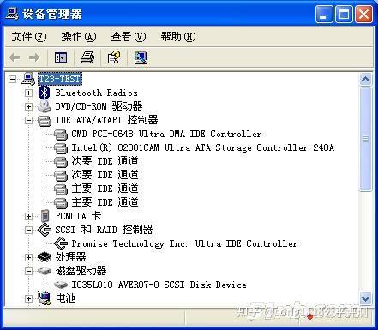Select IC35L010 AVER07-0 SCSI Disk Device
The width and height of the screenshot is (378, 330).
coord(159,285)
